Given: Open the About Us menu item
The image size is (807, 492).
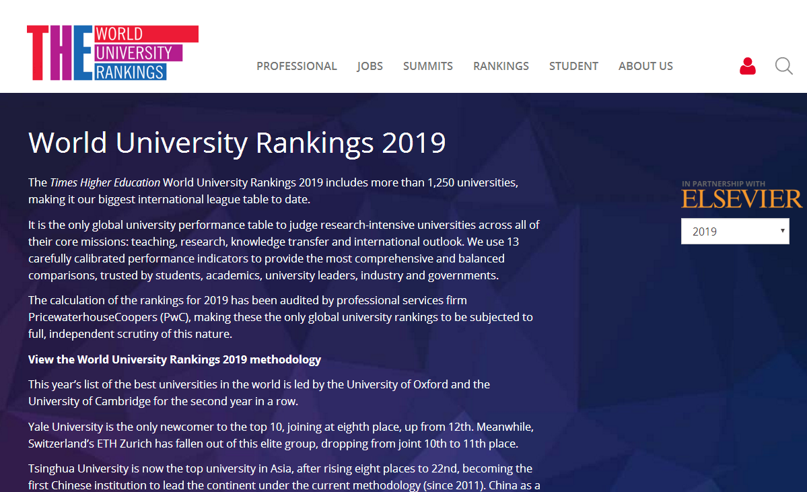Looking at the screenshot, I should click(645, 67).
